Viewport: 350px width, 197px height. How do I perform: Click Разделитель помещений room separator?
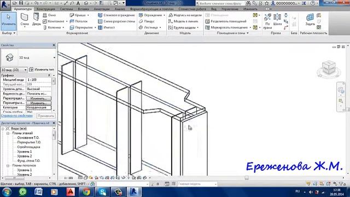226,21
